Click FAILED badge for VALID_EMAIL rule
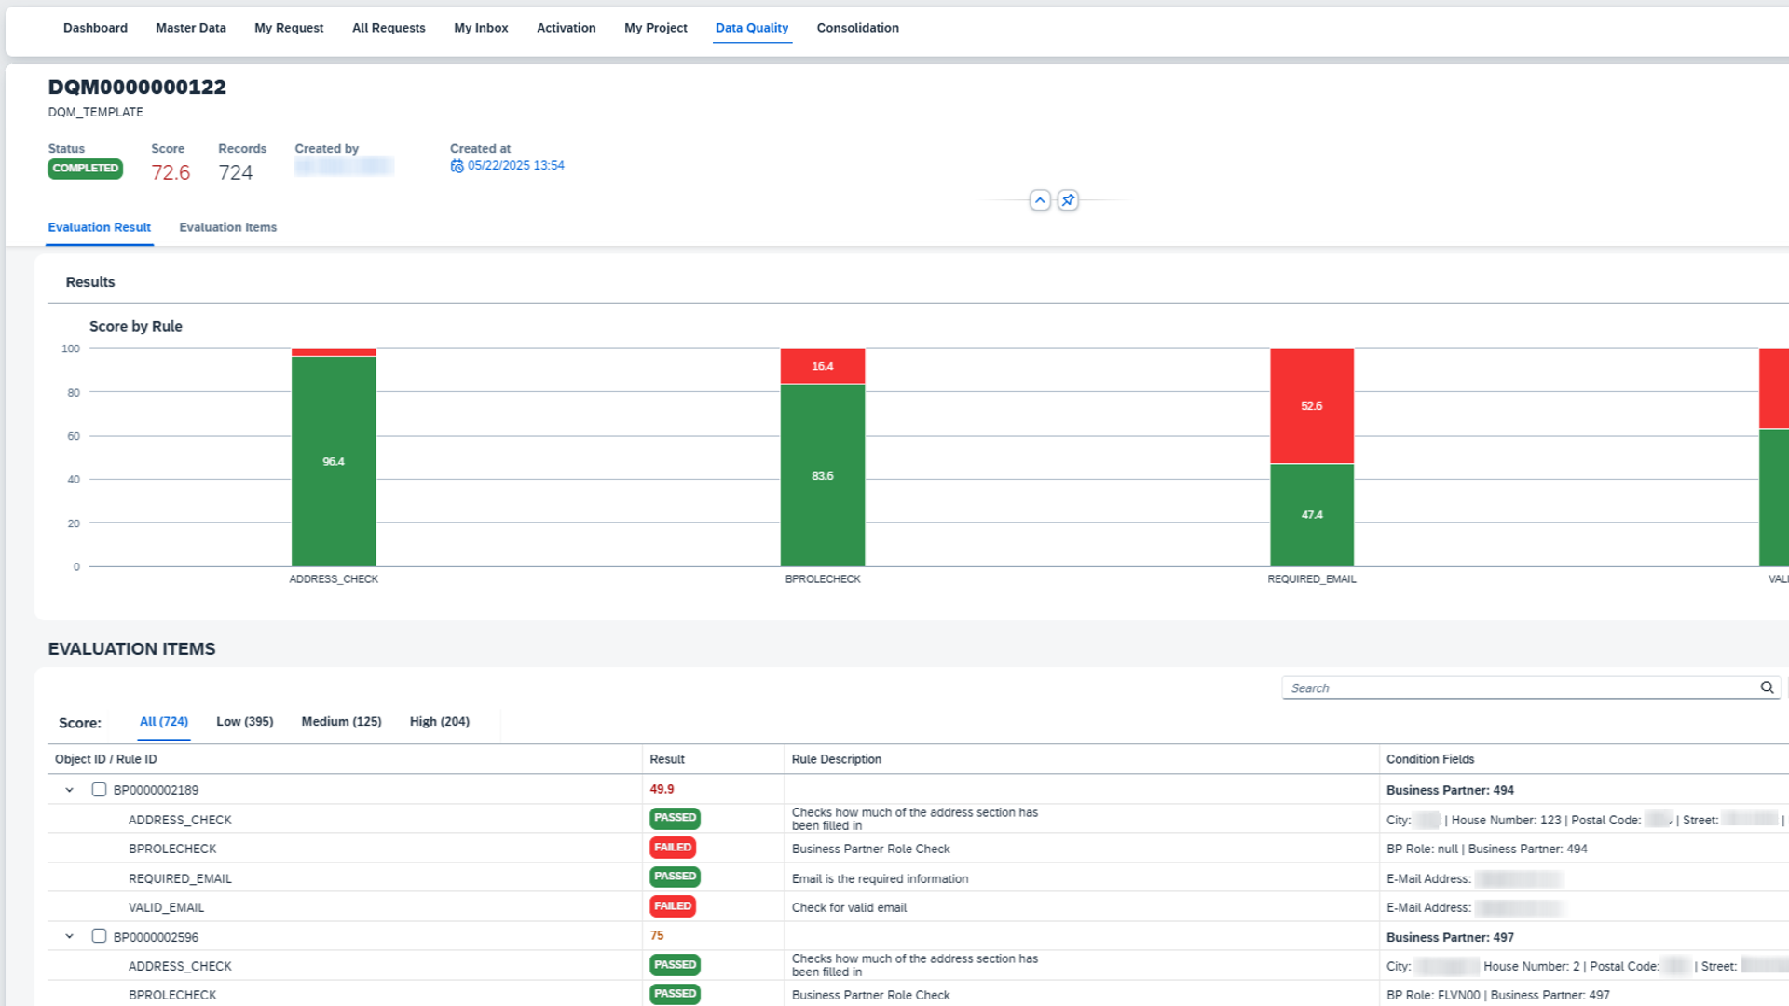The height and width of the screenshot is (1006, 1789). click(x=672, y=906)
